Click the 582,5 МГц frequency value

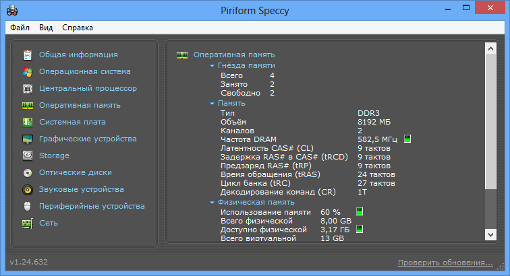coord(377,139)
